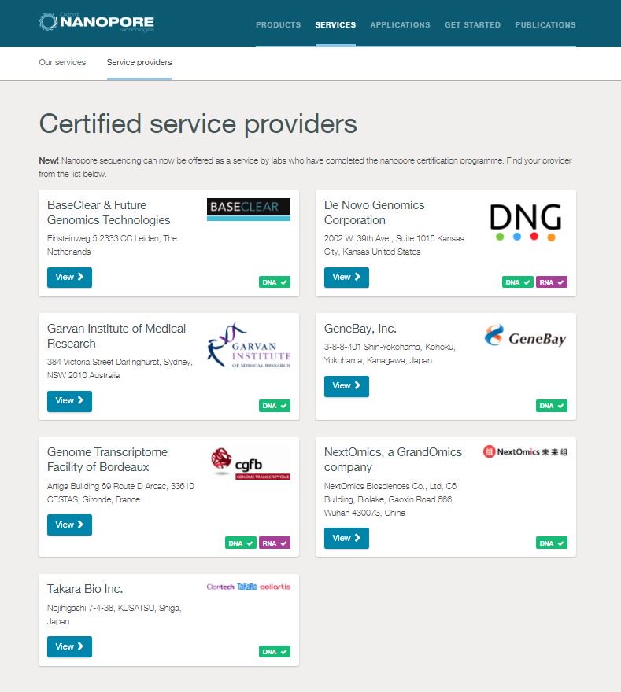
Task: Click the Garvan Institute logo
Action: (249, 345)
